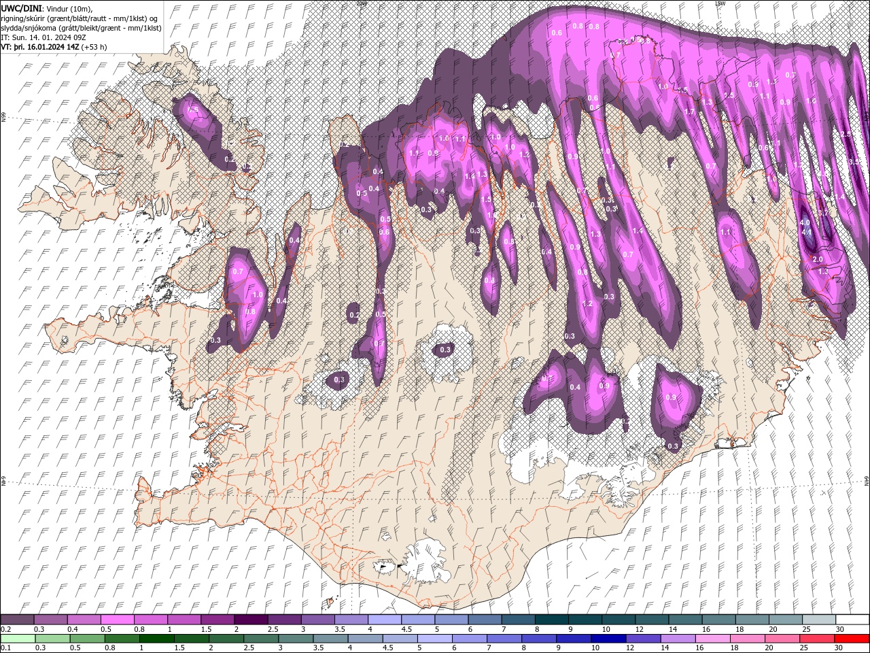Pick lower legend swatch between 1.5 and 2
The image size is (870, 653).
(x=192, y=639)
